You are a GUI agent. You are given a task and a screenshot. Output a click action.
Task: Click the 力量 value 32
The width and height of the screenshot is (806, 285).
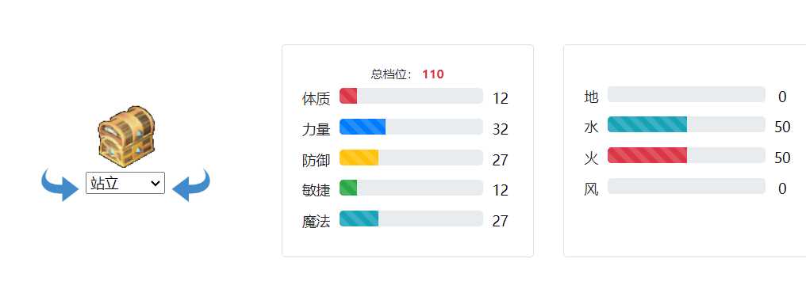click(500, 129)
